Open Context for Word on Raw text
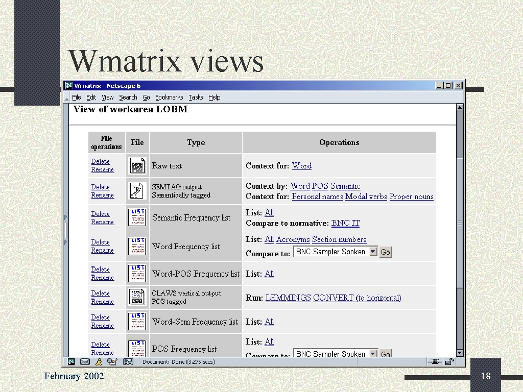This screenshot has width=523, height=392. pos(301,166)
